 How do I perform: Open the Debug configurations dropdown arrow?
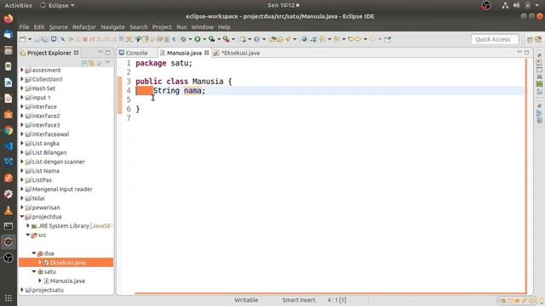point(190,39)
